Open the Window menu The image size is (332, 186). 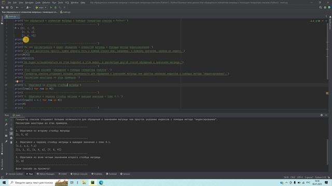[75, 3]
